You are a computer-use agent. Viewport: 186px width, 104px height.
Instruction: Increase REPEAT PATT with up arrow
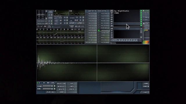[49, 23]
